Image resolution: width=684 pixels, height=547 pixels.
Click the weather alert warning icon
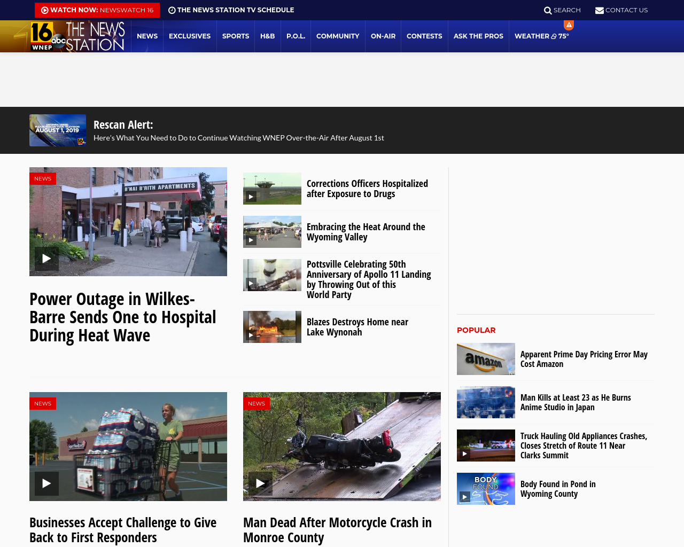click(x=569, y=25)
